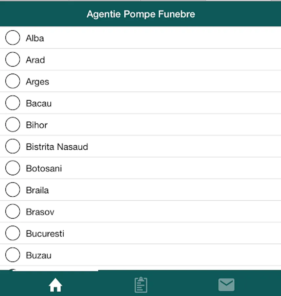Pick the Brasov radio option
Viewport: 281px width, 296px height.
[13, 211]
